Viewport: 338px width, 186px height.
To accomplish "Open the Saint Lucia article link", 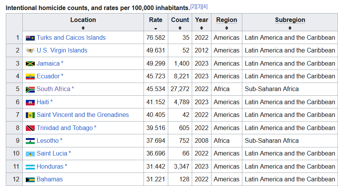I will (52, 154).
